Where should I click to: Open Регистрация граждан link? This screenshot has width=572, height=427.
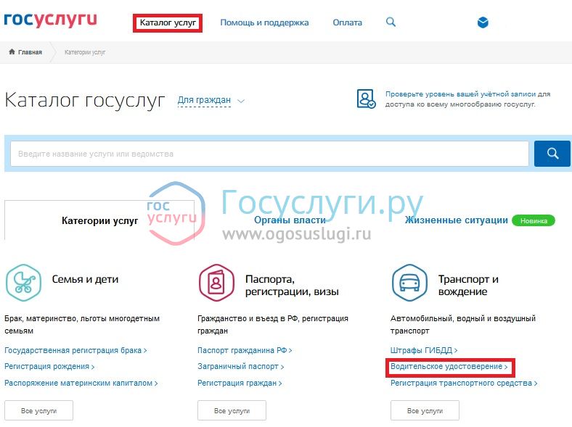[x=240, y=384]
